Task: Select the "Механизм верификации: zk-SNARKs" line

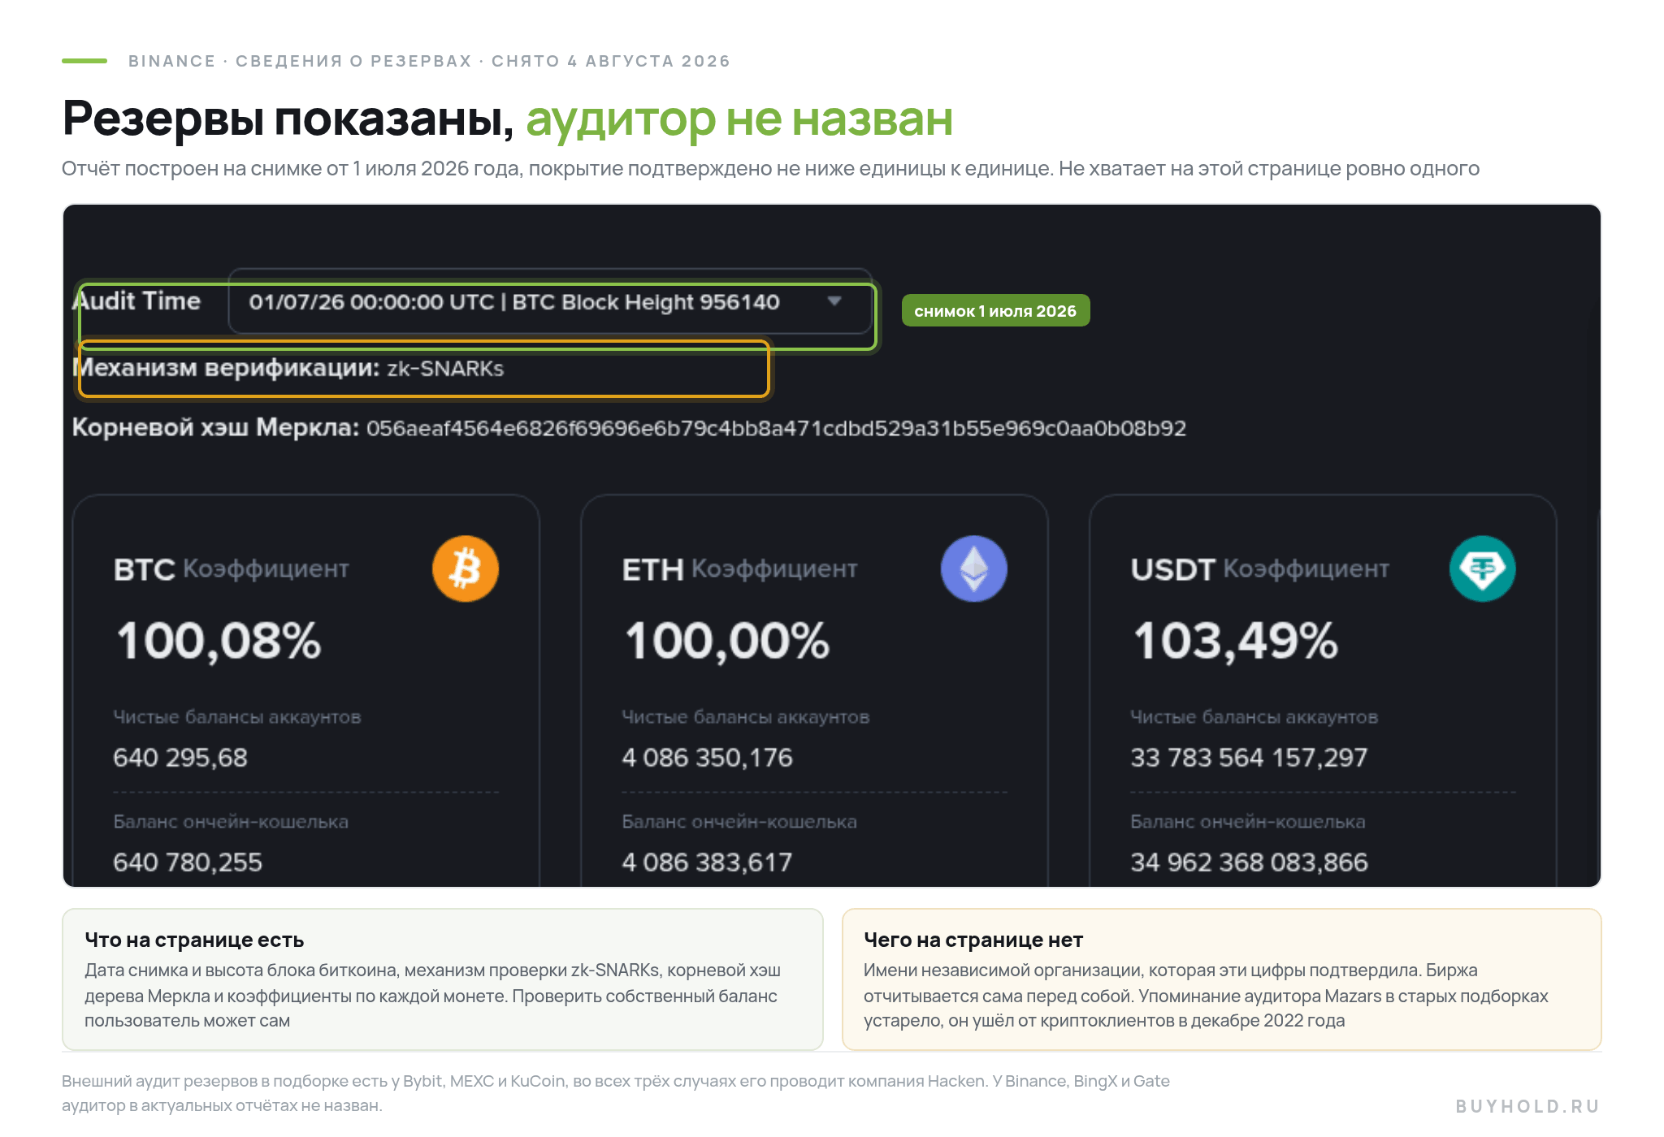Action: tap(288, 368)
